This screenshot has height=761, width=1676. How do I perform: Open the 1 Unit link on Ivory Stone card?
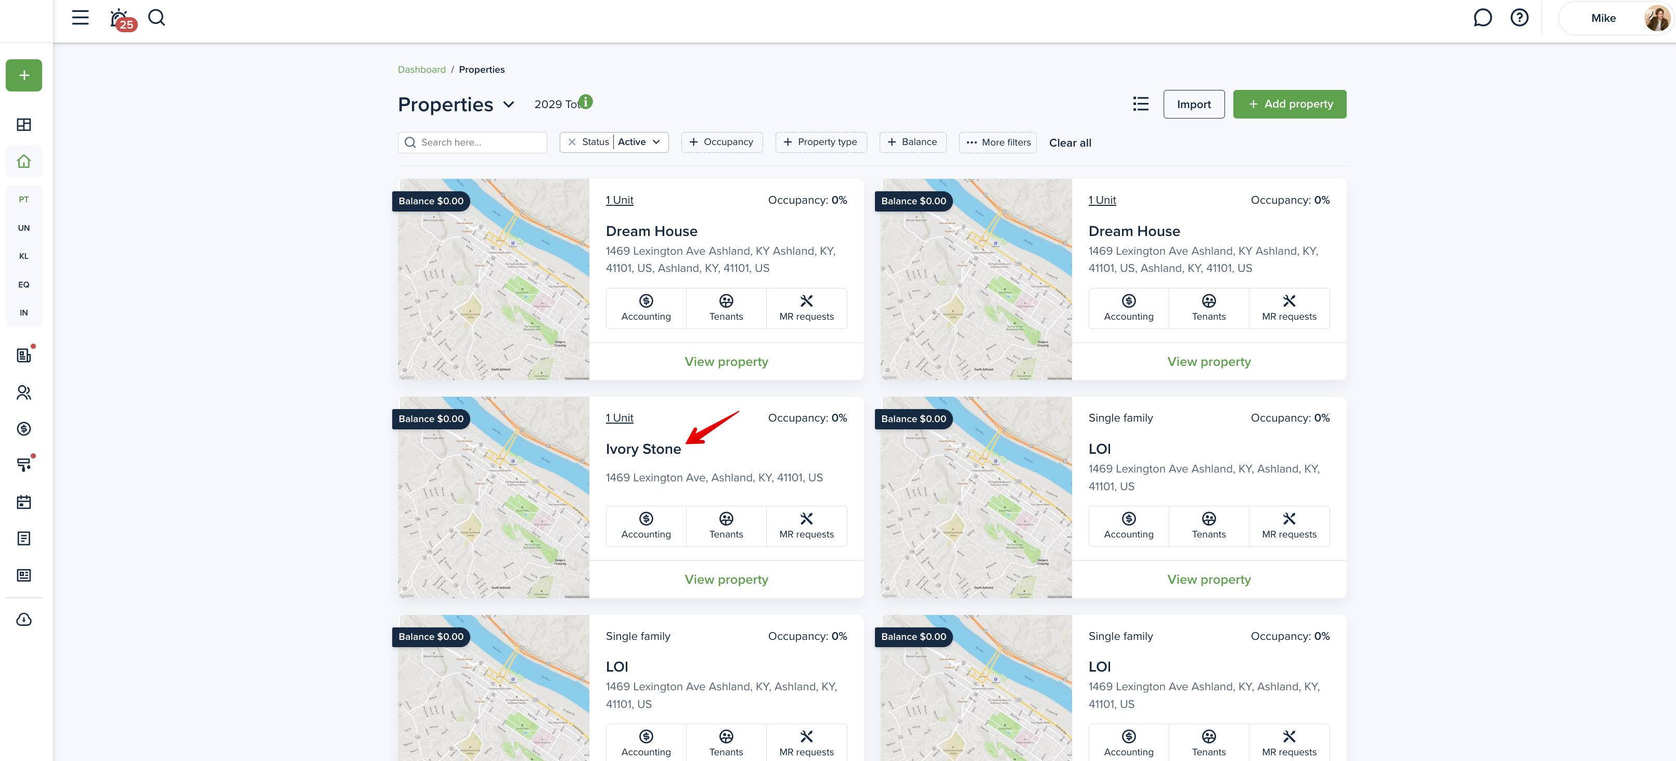[620, 417]
